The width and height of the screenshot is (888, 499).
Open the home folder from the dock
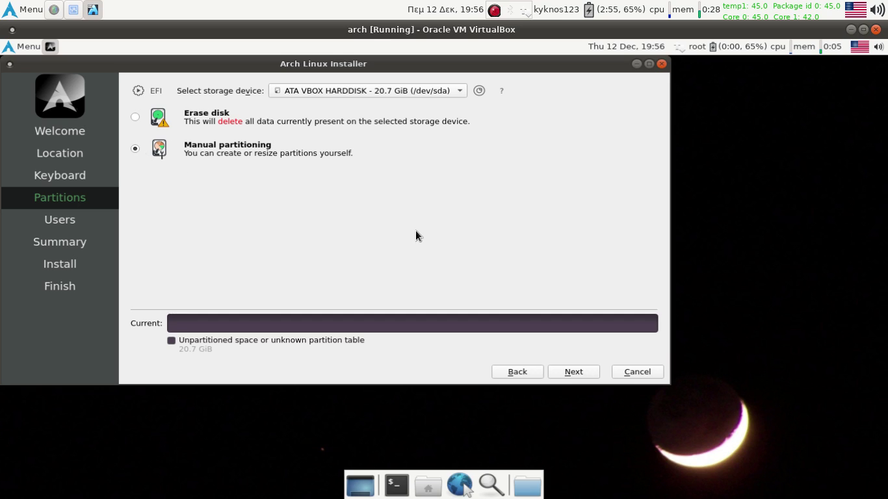click(x=428, y=485)
